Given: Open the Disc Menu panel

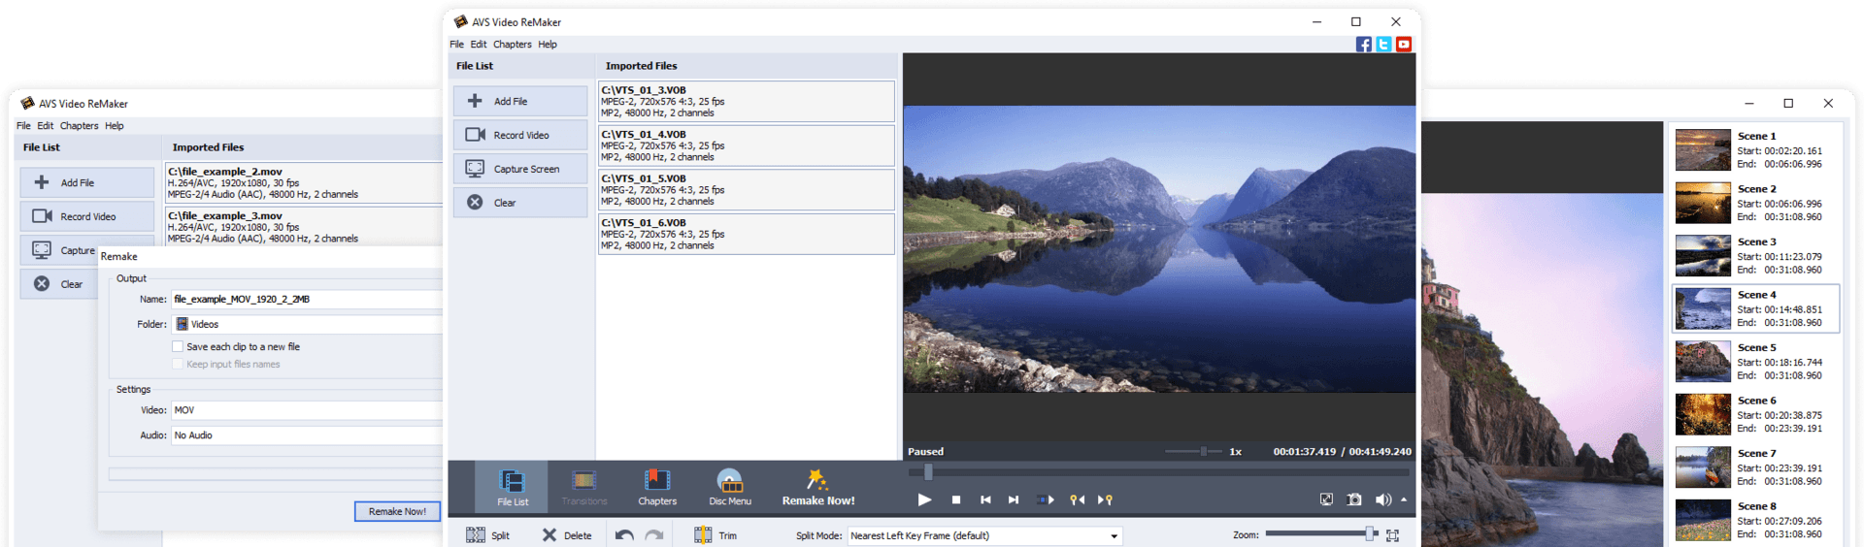Looking at the screenshot, I should [x=730, y=487].
